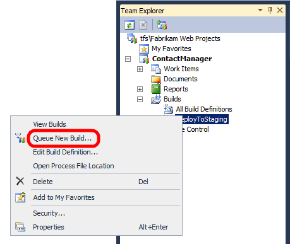Click the Stop refresh toolbar icon
Screen dimensions: 290x244
[143, 25]
